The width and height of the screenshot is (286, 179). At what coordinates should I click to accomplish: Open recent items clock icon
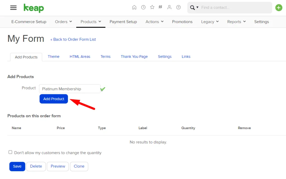click(143, 7)
